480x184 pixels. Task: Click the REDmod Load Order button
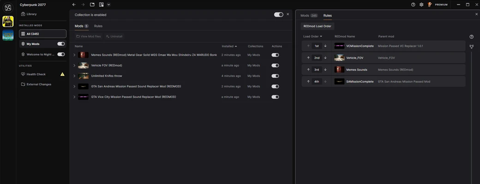pyautogui.click(x=318, y=26)
